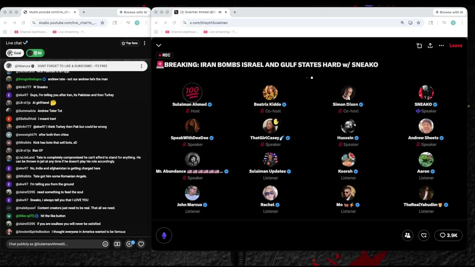Collapse the Space with the down chevron

[158, 45]
